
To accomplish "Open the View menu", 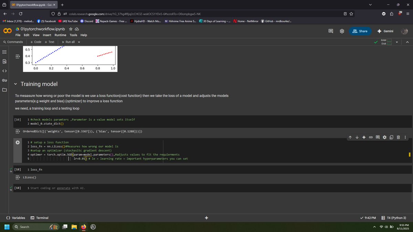I will 36,35.
